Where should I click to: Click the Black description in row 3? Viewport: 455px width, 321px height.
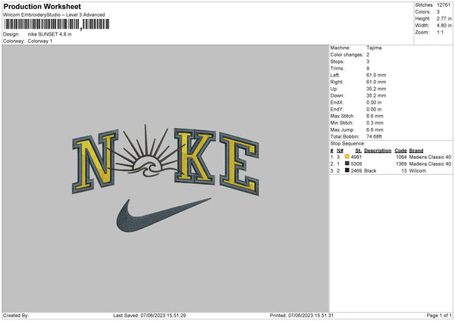(370, 171)
